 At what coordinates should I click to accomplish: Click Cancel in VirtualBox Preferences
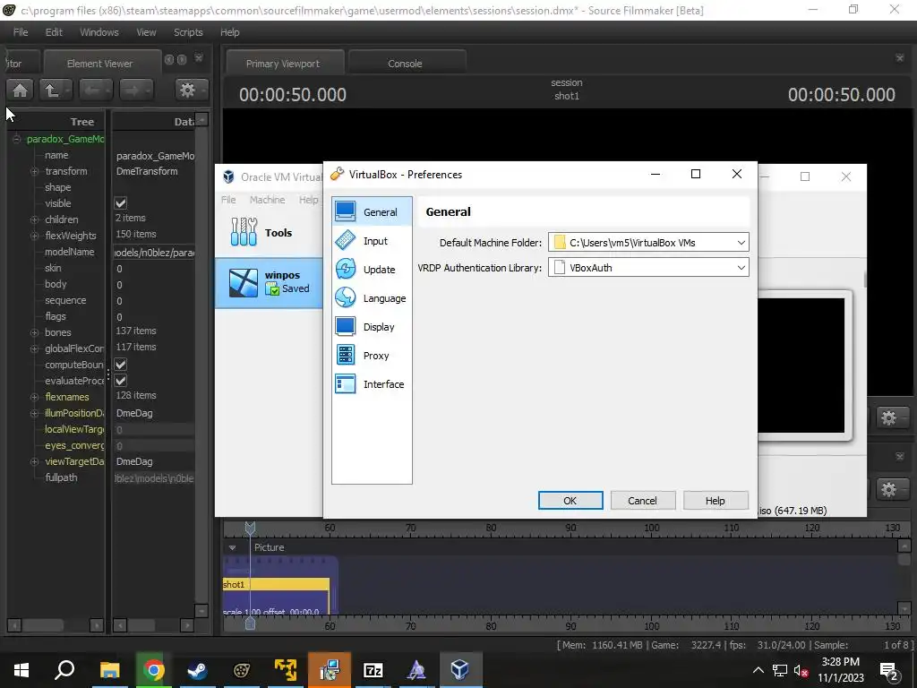[x=642, y=500]
